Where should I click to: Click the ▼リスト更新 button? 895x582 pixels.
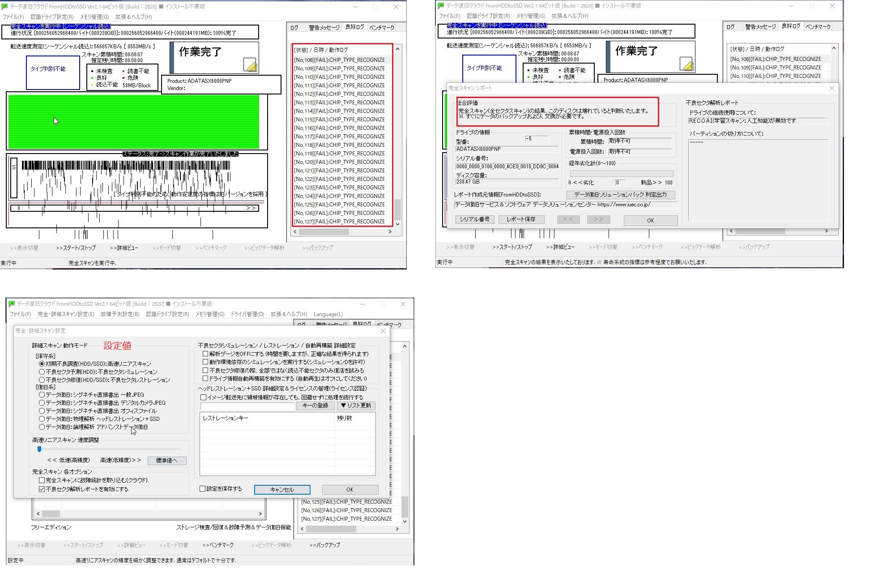tap(356, 406)
